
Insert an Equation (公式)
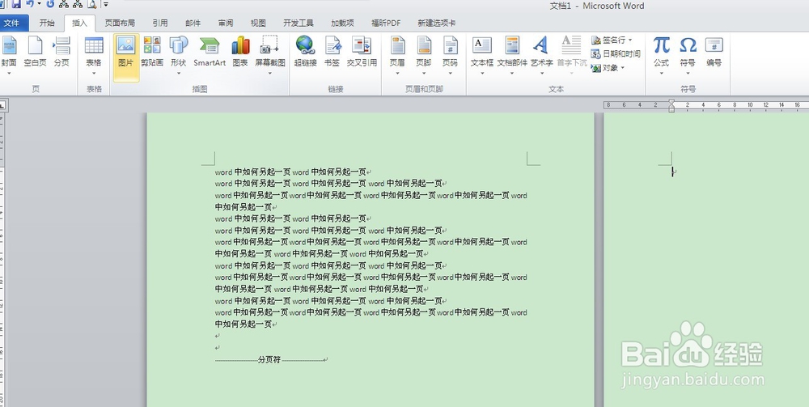click(662, 52)
